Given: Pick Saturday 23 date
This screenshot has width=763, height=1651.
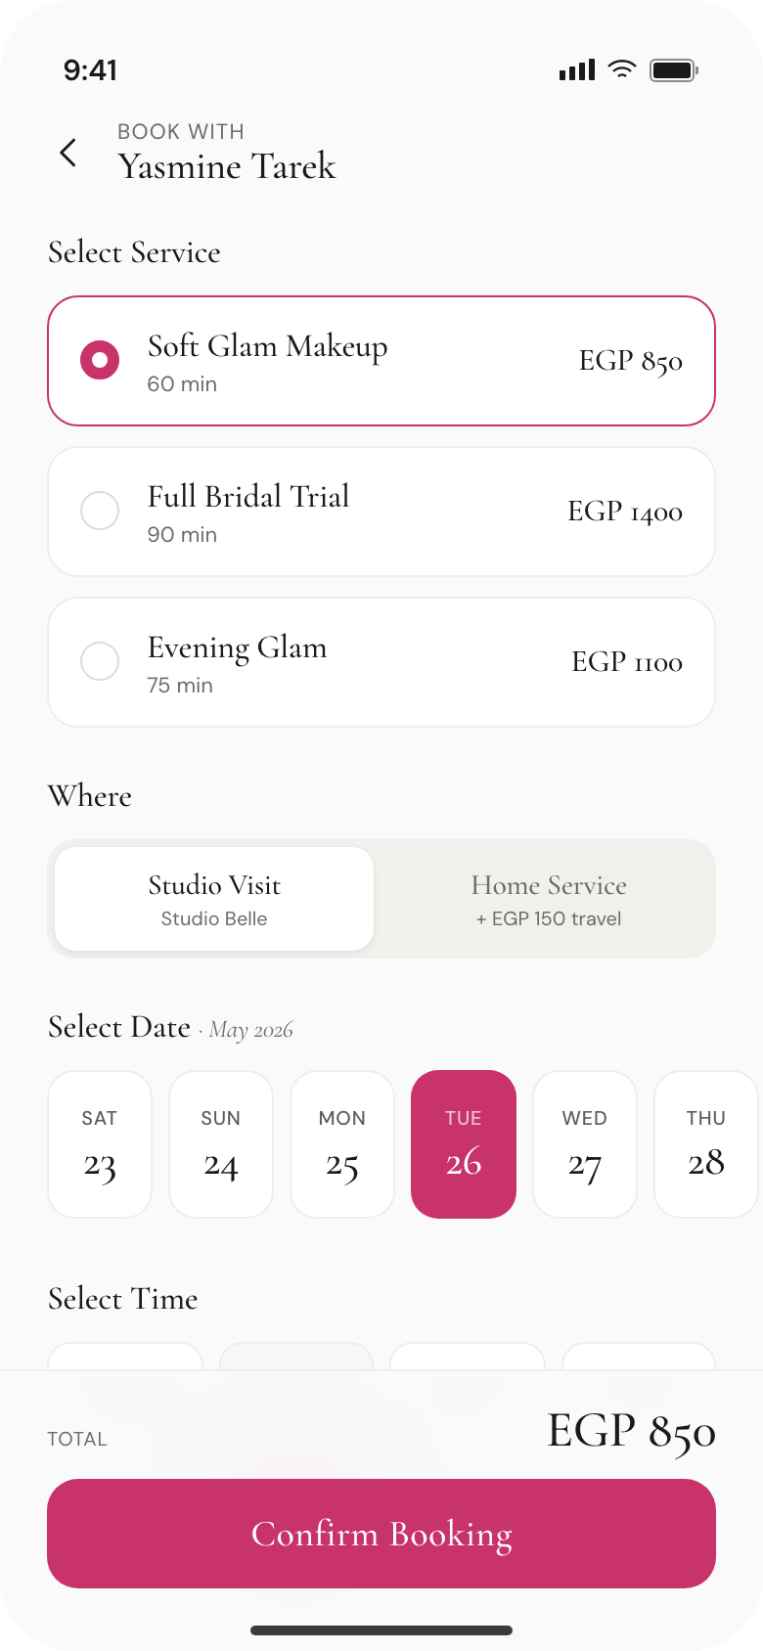Looking at the screenshot, I should tap(100, 1144).
